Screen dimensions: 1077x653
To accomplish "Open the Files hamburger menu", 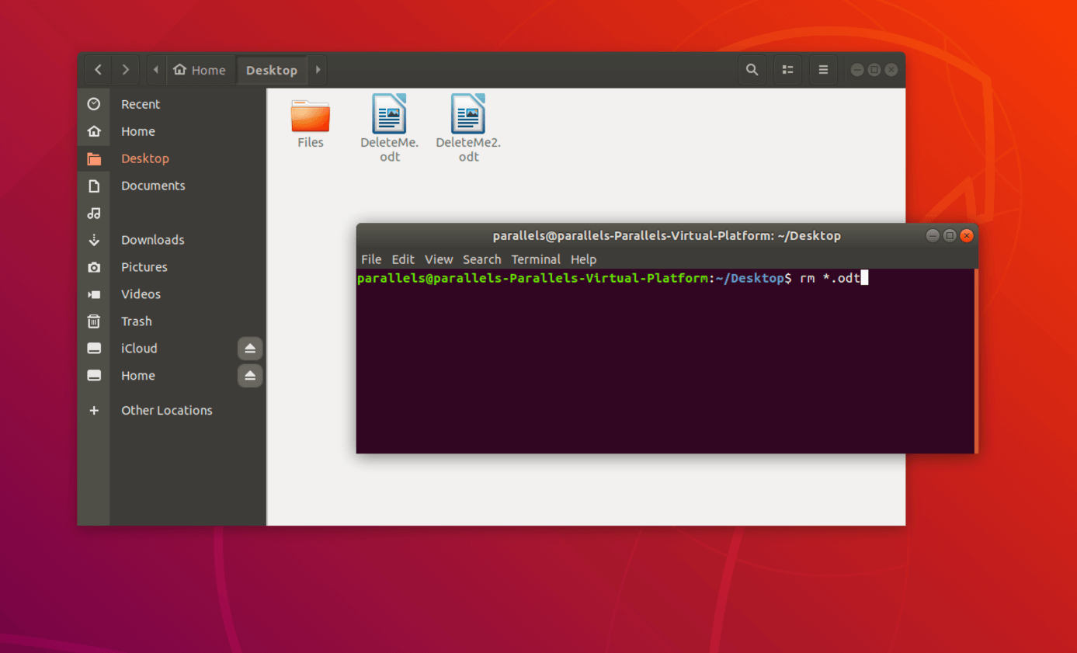I will click(823, 69).
